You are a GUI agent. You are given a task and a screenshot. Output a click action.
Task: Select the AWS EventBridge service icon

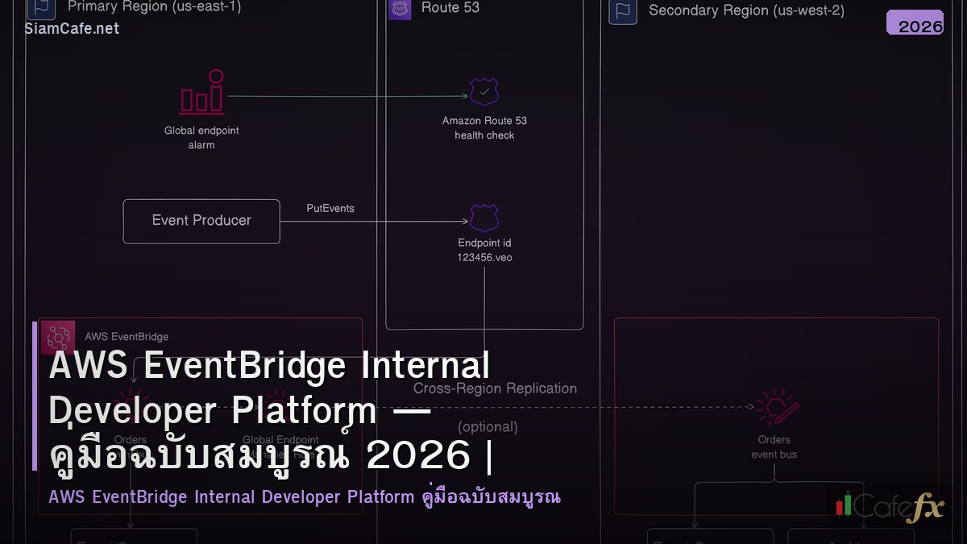click(57, 337)
